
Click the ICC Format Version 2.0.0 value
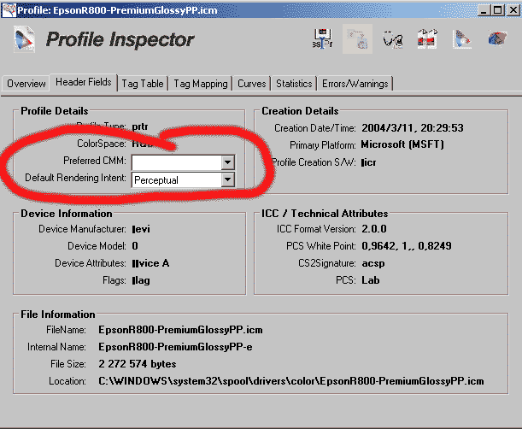click(x=374, y=229)
